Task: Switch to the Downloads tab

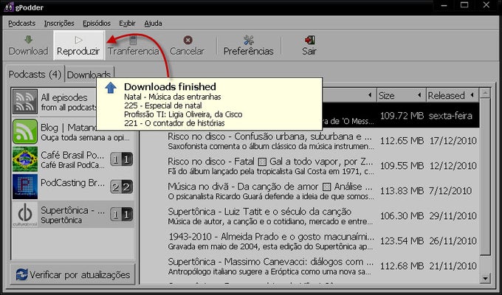Action: click(89, 74)
